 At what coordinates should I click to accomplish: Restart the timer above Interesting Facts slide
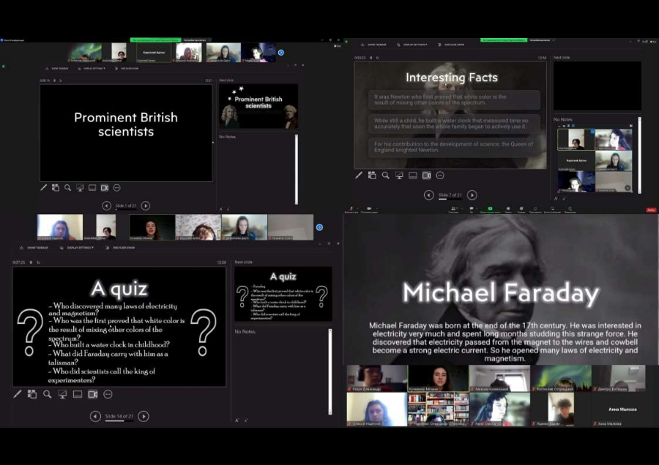pos(377,58)
